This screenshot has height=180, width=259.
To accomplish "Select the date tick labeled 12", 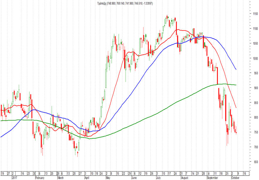I will click(140, 174).
